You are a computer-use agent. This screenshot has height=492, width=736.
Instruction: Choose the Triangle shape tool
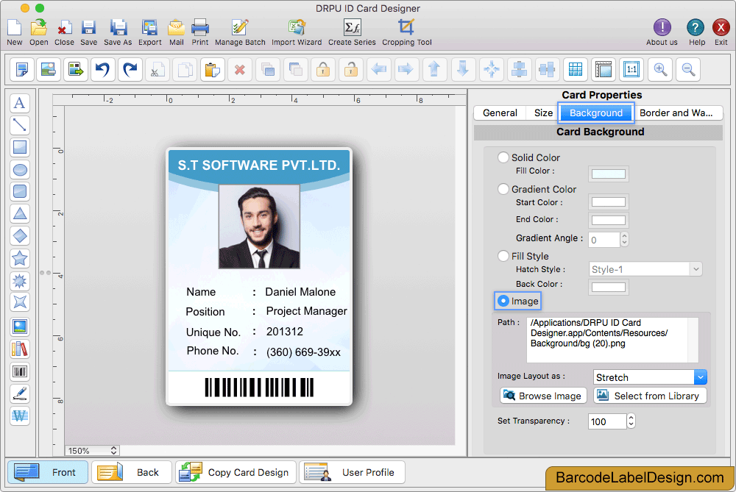coord(20,214)
